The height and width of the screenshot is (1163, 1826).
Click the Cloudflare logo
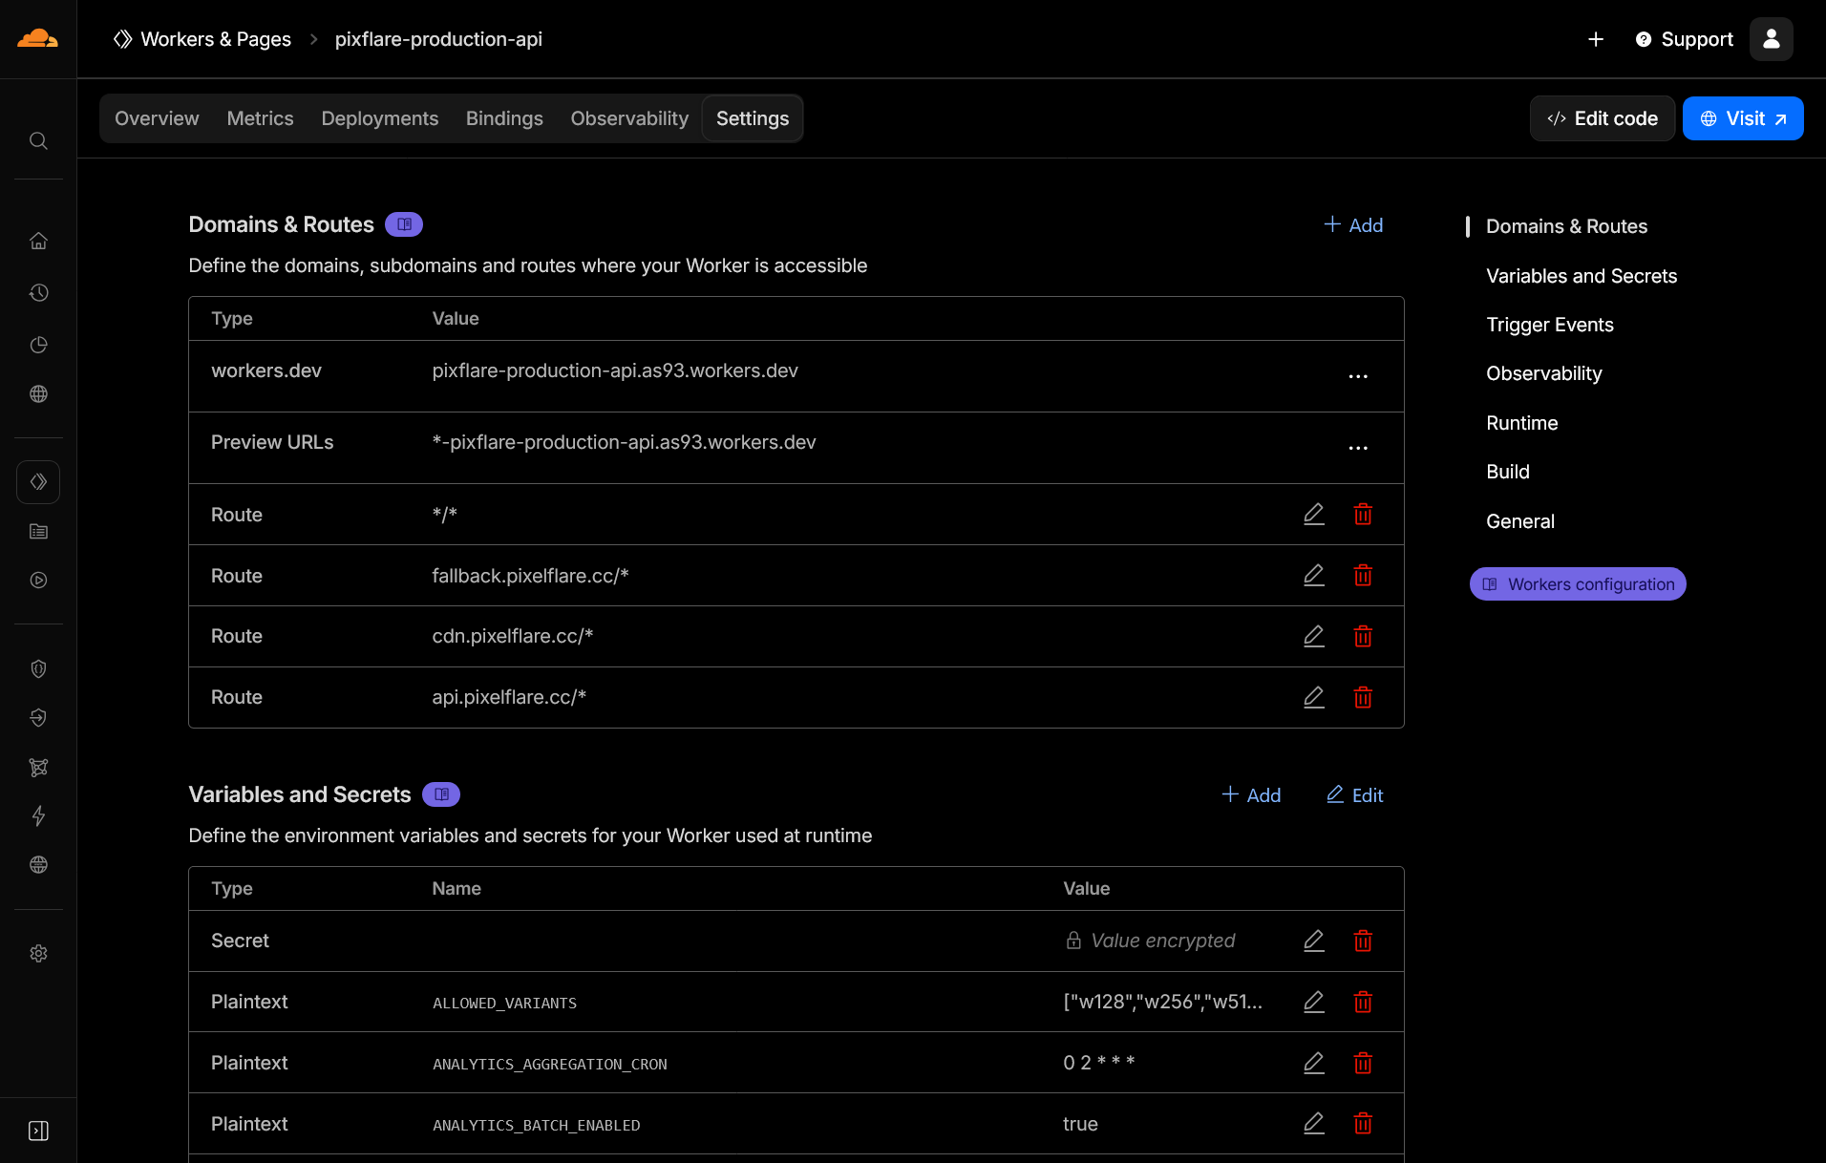(x=36, y=38)
